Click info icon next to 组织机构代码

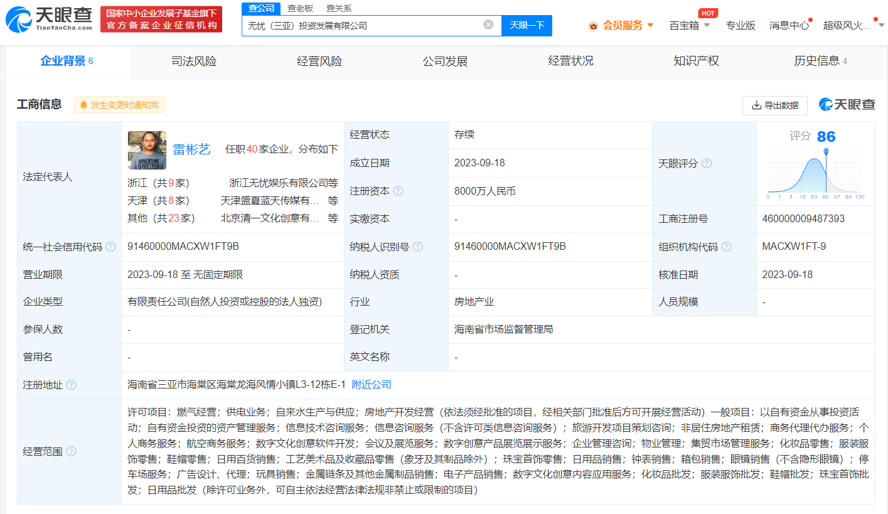727,247
